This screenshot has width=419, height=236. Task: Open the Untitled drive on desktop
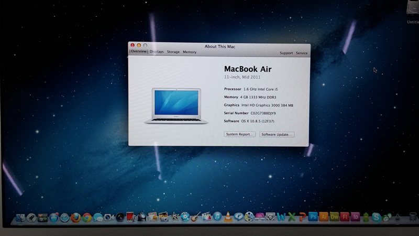[x=413, y=10]
